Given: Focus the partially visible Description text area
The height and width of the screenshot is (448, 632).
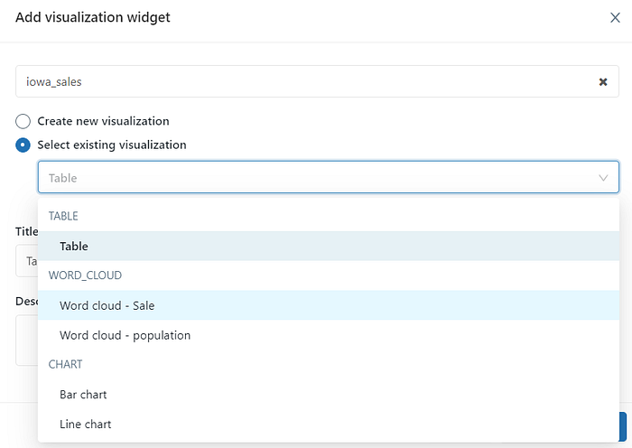Looking at the screenshot, I should 26,341.
